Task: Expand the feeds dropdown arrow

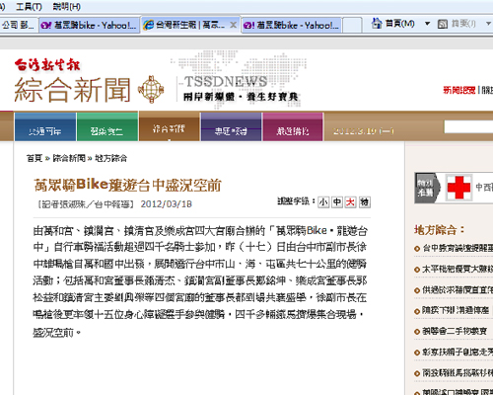Action: 488,24
